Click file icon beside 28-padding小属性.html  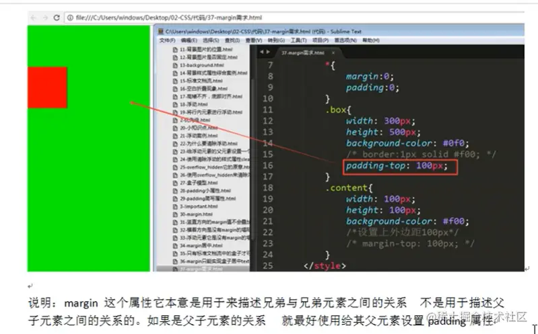[x=175, y=191]
